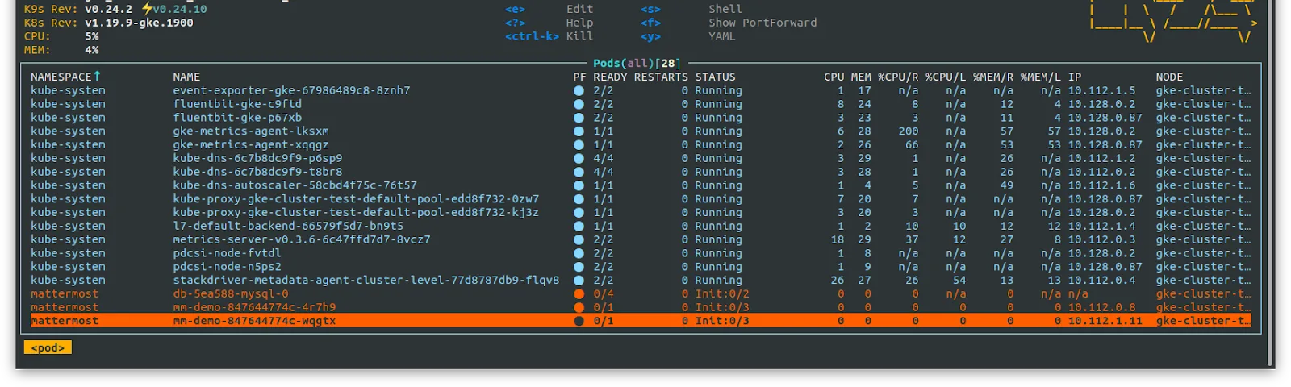The image size is (1291, 387).
Task: Click the port-forward dot for kube-dns-autoscaler-58cbd4f75c-76t57
Action: coord(579,186)
